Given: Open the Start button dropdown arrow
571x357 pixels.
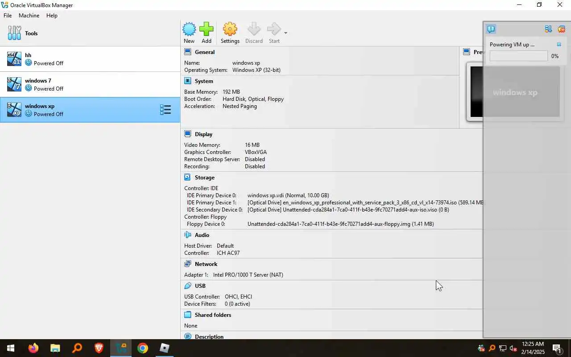Looking at the screenshot, I should (285, 33).
